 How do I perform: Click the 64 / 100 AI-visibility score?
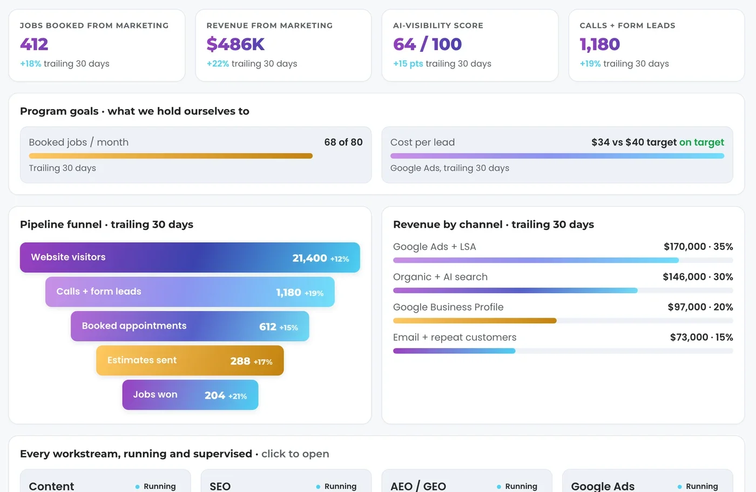tap(428, 44)
